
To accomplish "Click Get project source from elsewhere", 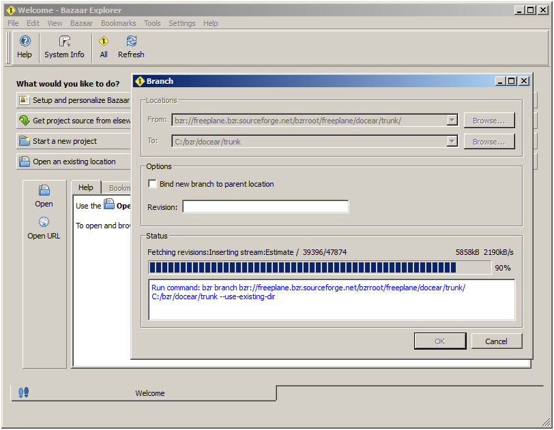I will 74,121.
